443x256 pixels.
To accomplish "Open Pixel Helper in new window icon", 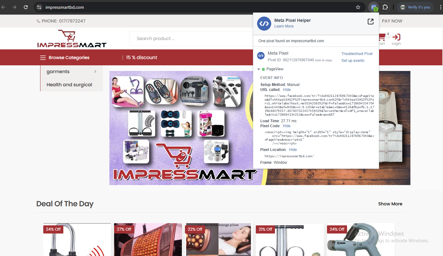I will 370,22.
